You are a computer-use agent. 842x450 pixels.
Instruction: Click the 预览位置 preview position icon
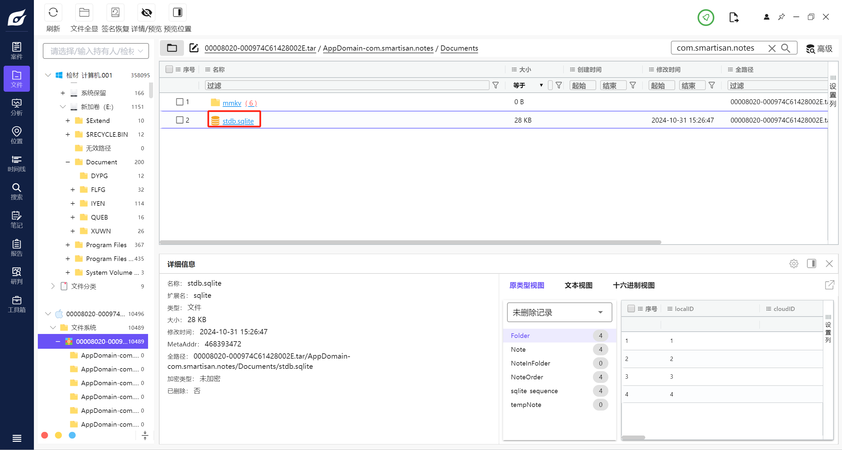(x=177, y=12)
